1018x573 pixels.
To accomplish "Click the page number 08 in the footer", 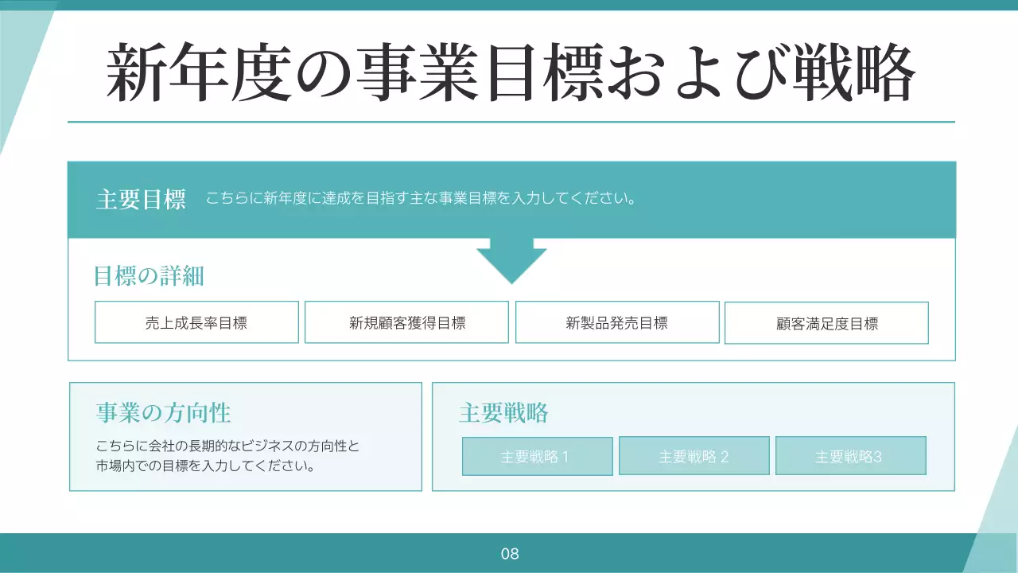I will click(509, 555).
